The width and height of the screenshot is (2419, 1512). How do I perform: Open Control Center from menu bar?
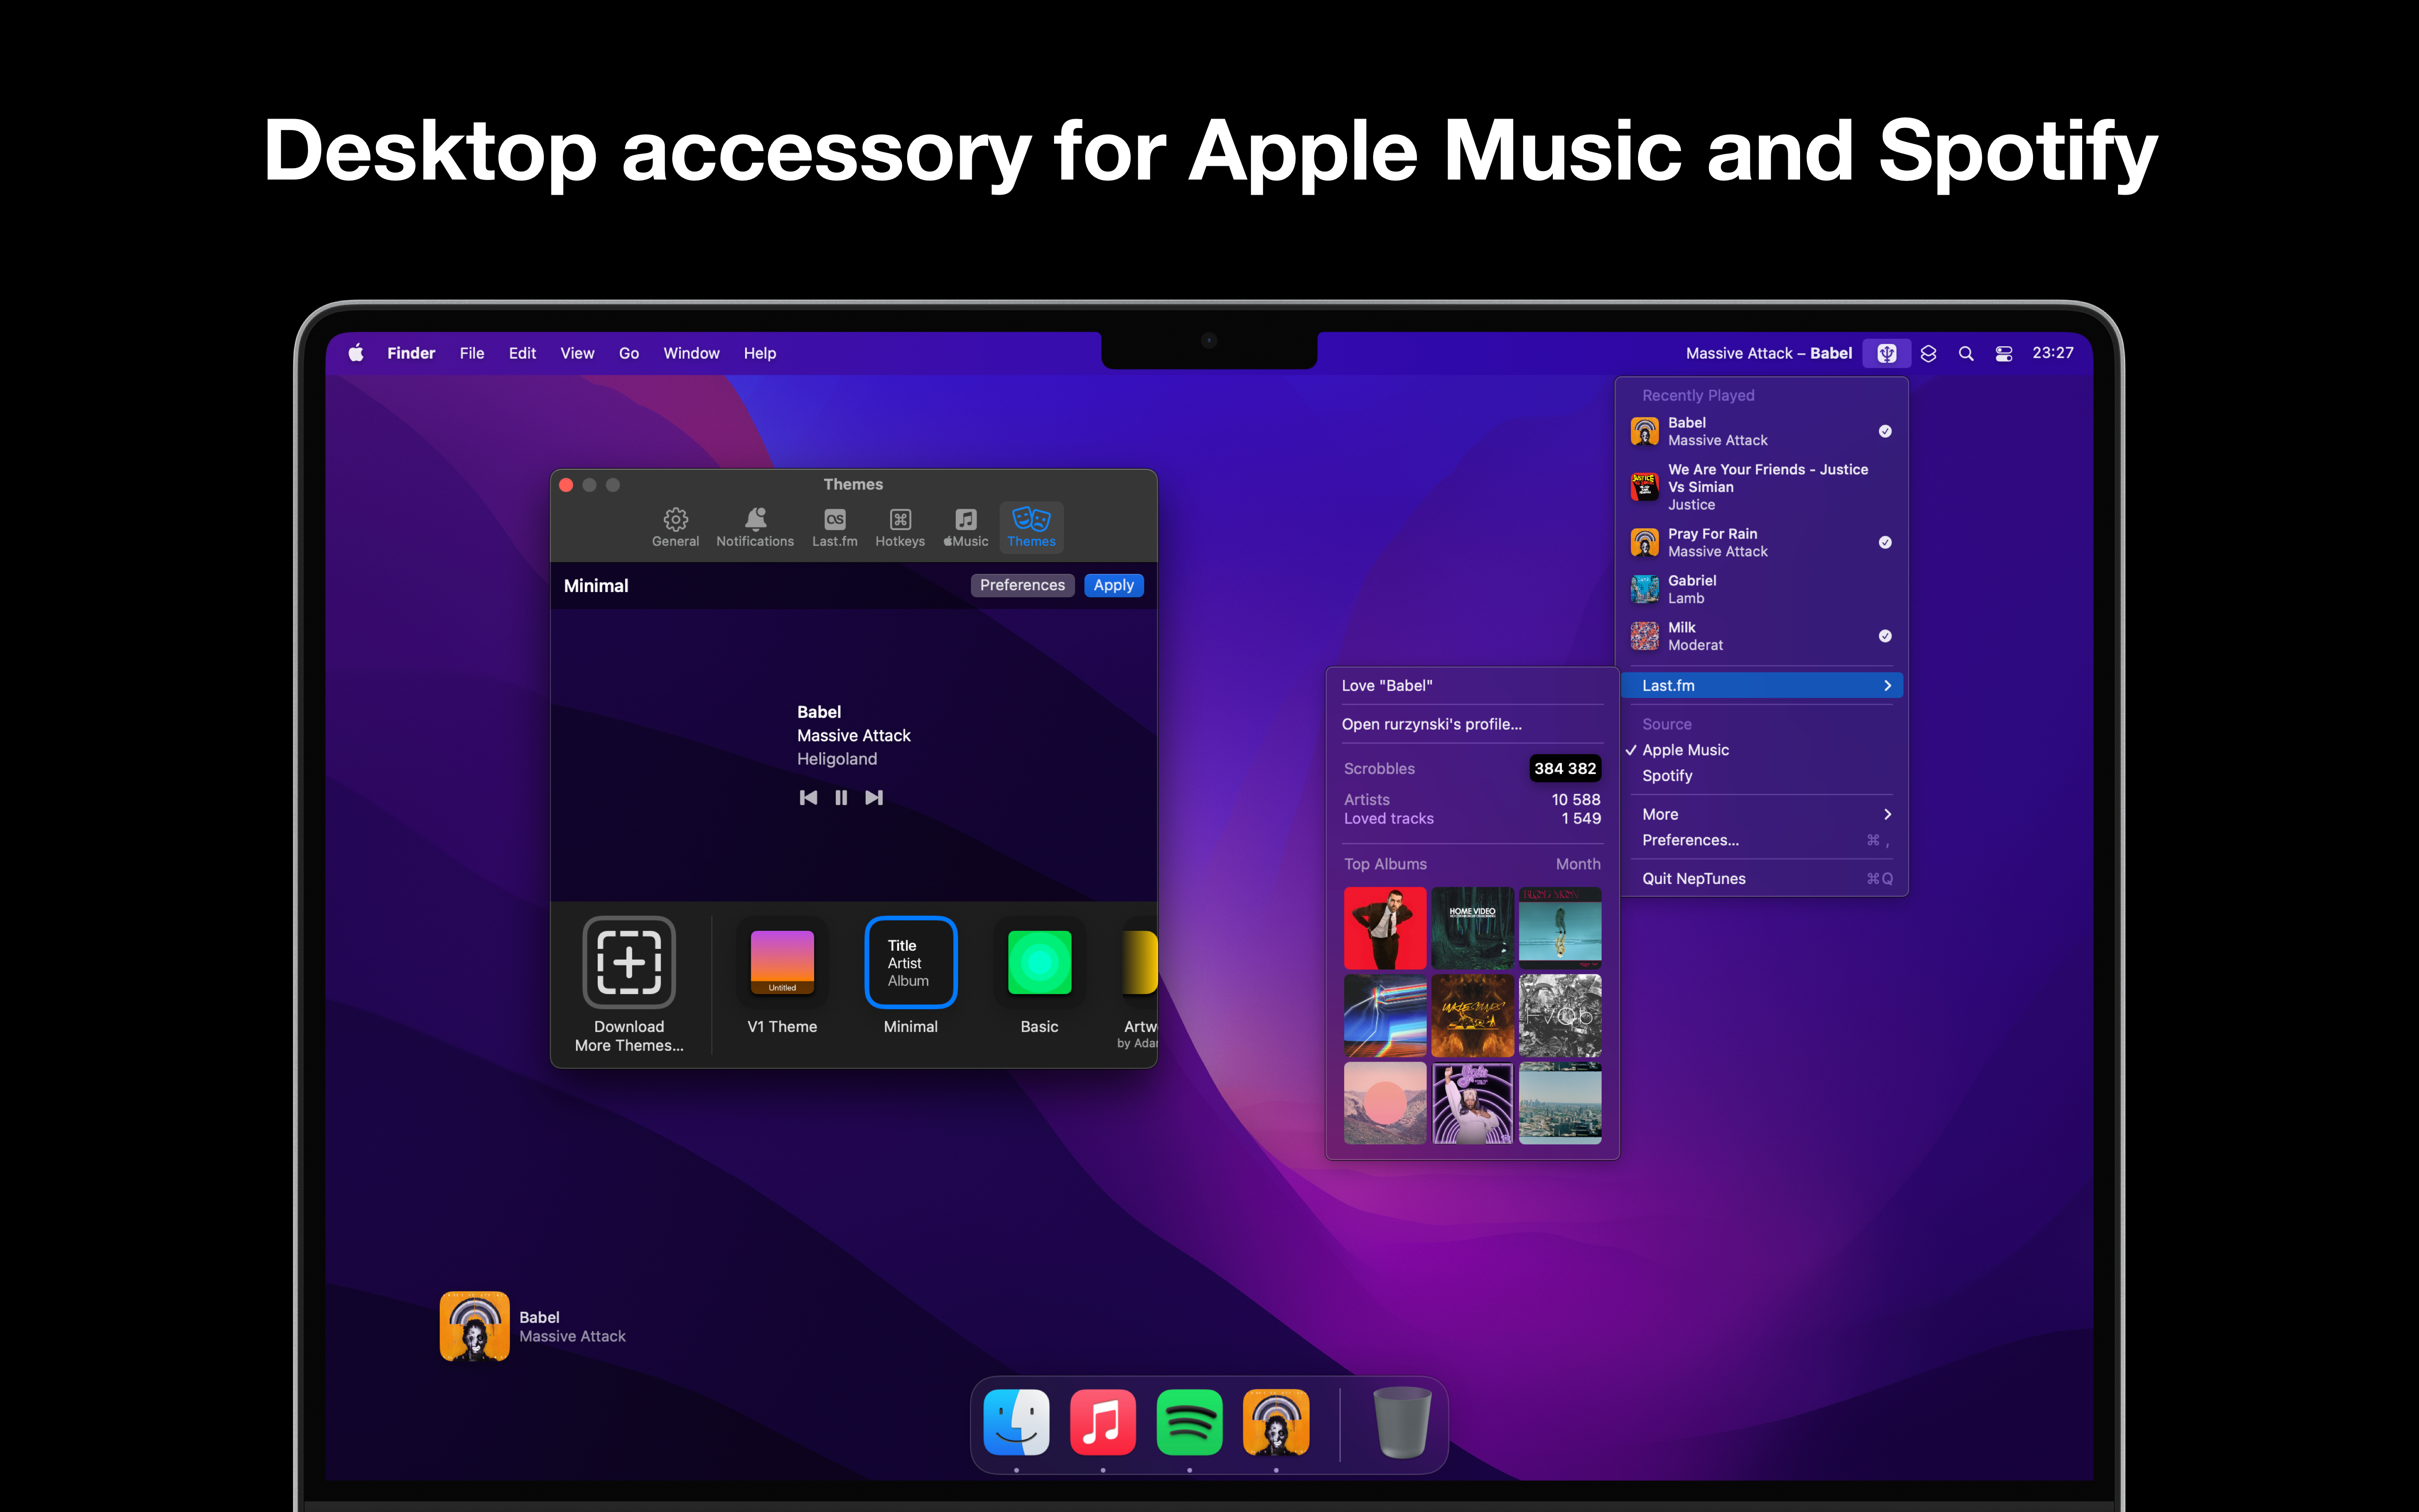2004,353
